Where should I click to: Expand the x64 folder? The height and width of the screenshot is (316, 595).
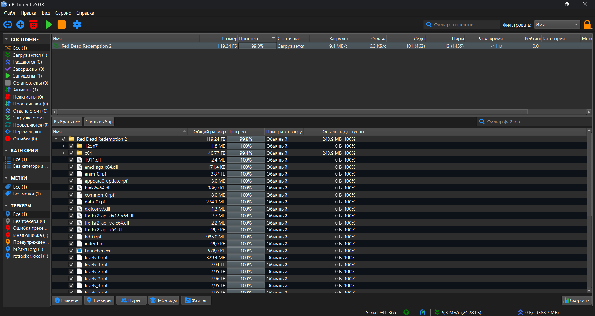click(64, 153)
